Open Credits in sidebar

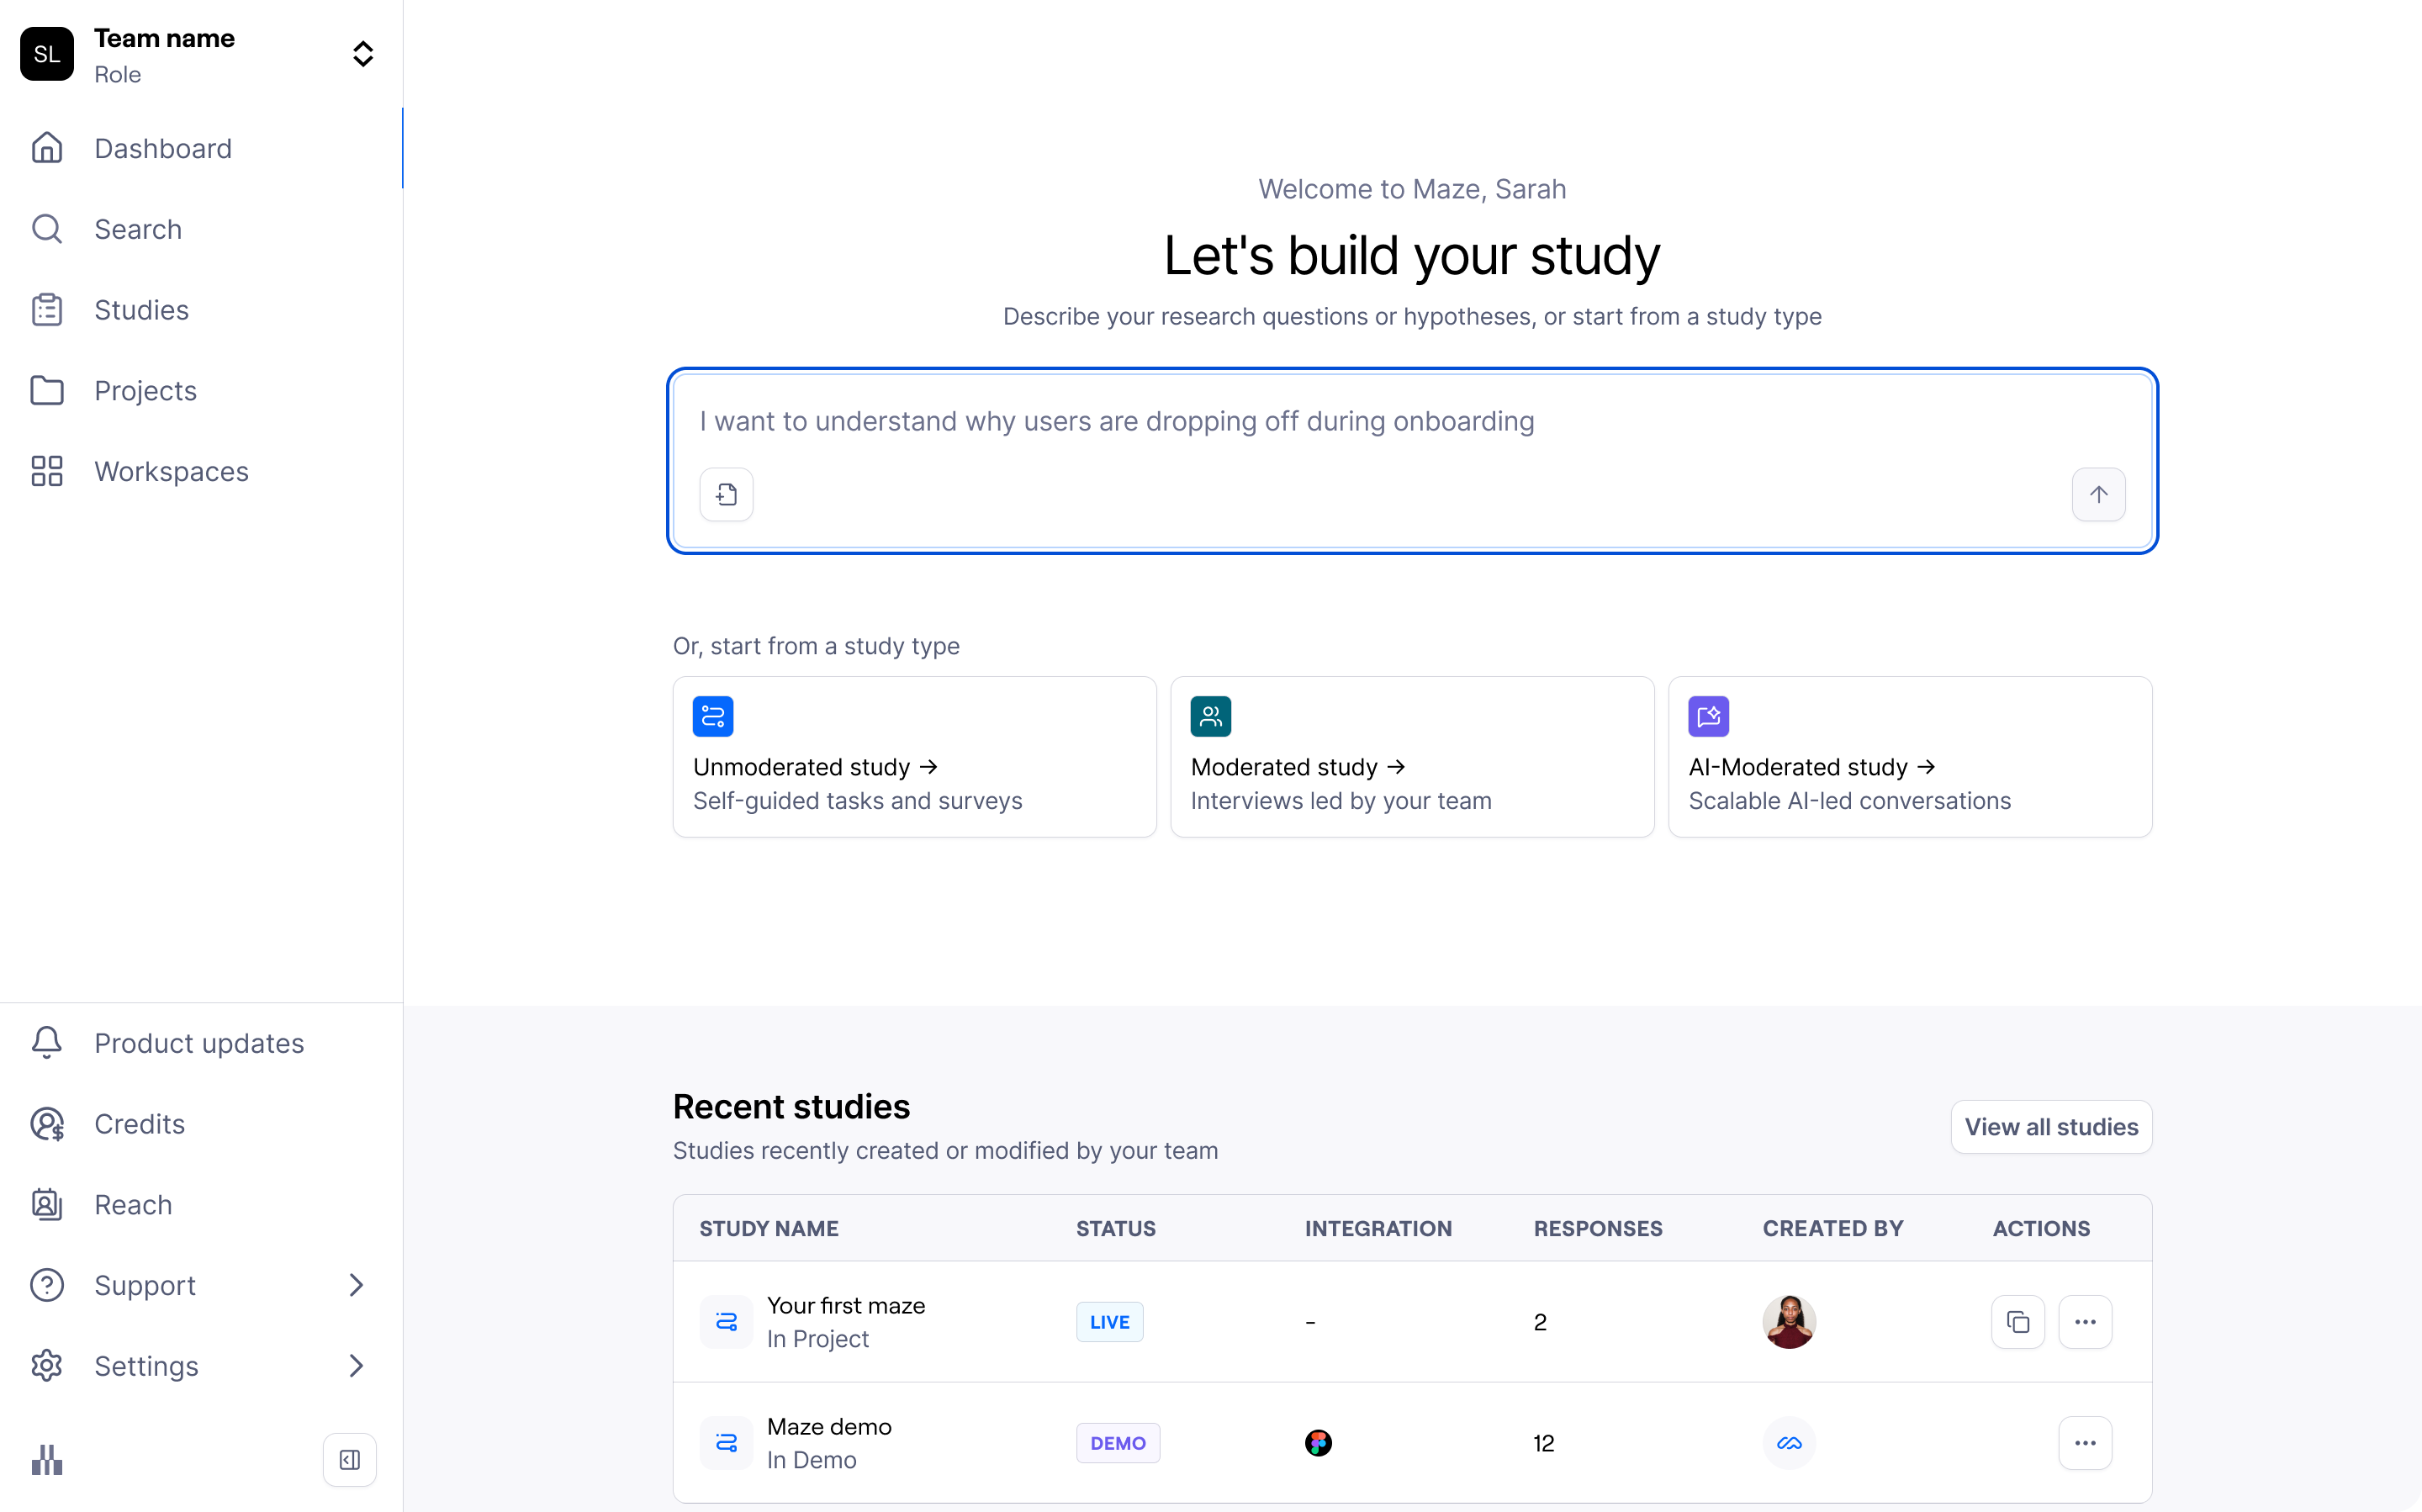tap(201, 1124)
